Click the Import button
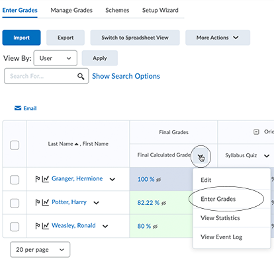Viewport: 274px width, 259px height. coord(21,38)
